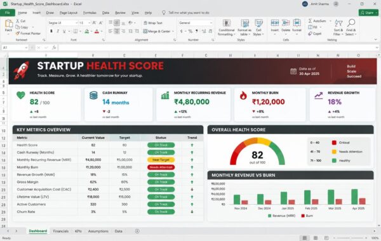Click the Borders icon
This screenshot has height=241, width=381.
click(76, 31)
